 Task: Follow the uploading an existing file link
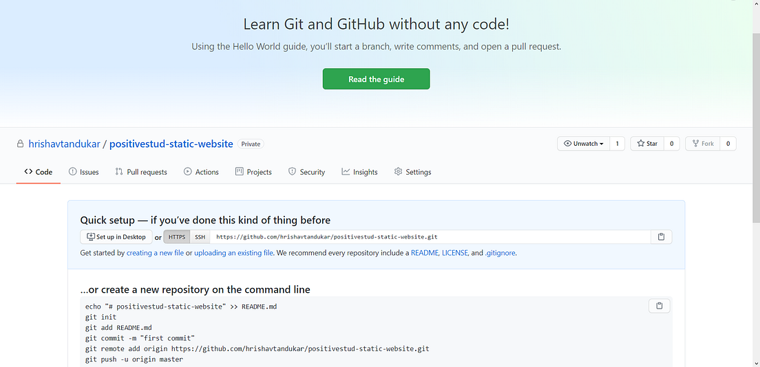point(233,253)
